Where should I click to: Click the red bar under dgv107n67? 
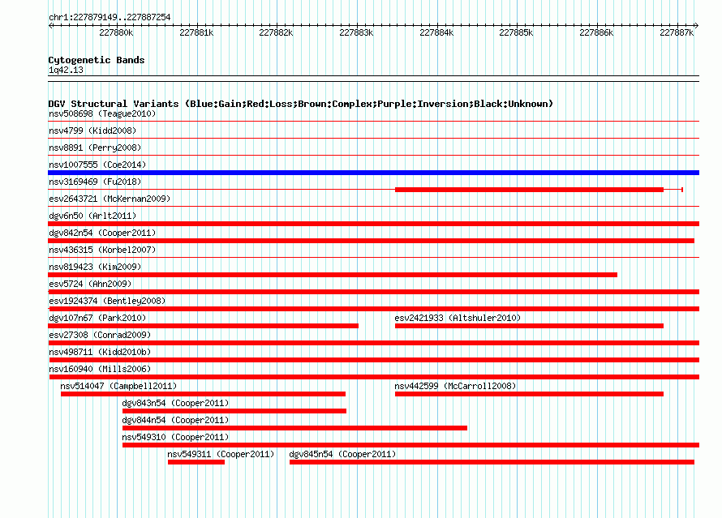coord(203,326)
